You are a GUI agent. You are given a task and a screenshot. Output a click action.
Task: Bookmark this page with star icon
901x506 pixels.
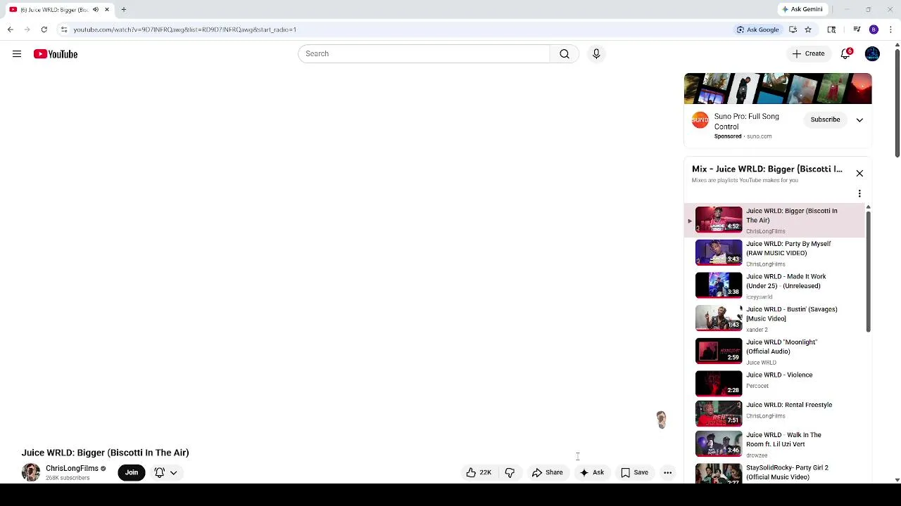tap(808, 30)
